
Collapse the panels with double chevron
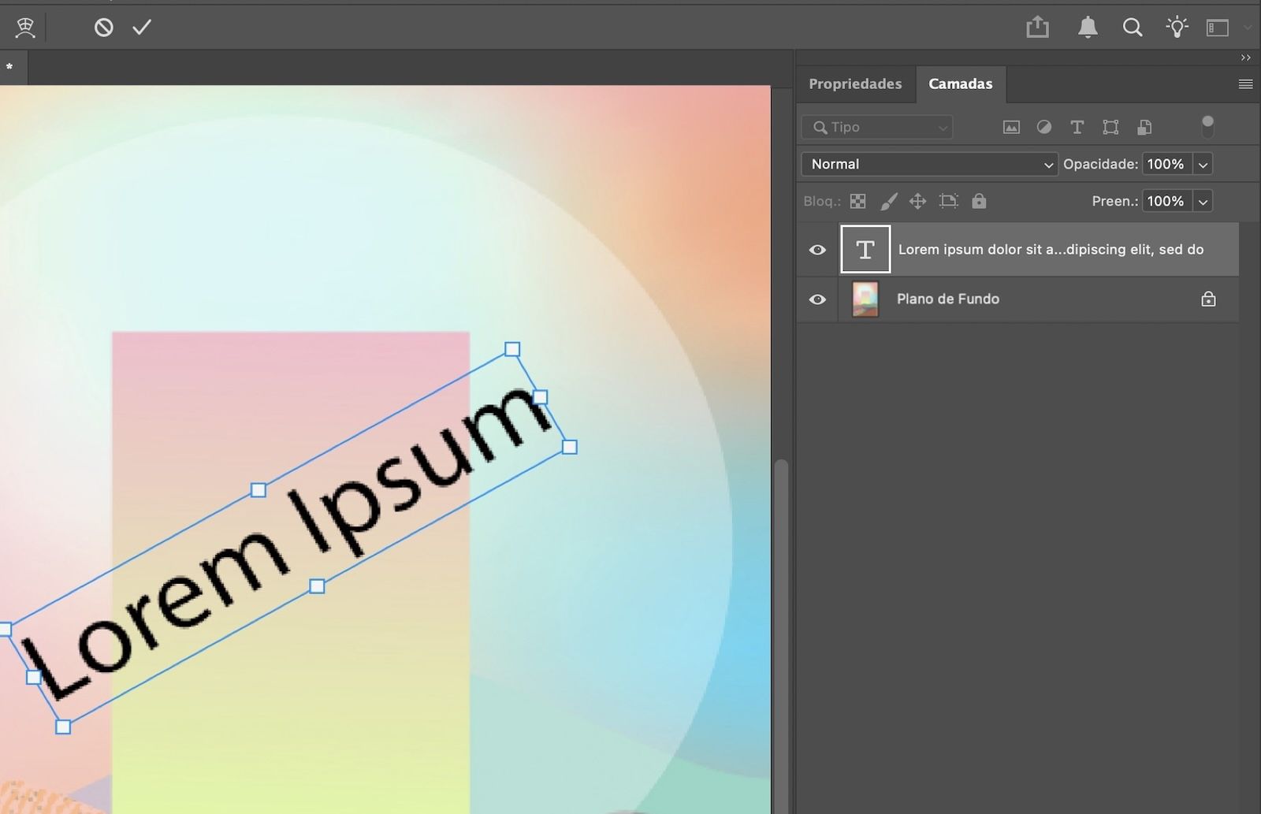[1246, 58]
